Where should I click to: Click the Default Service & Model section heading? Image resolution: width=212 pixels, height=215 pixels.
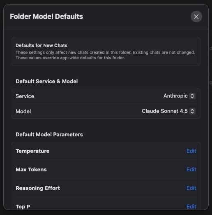tap(47, 81)
